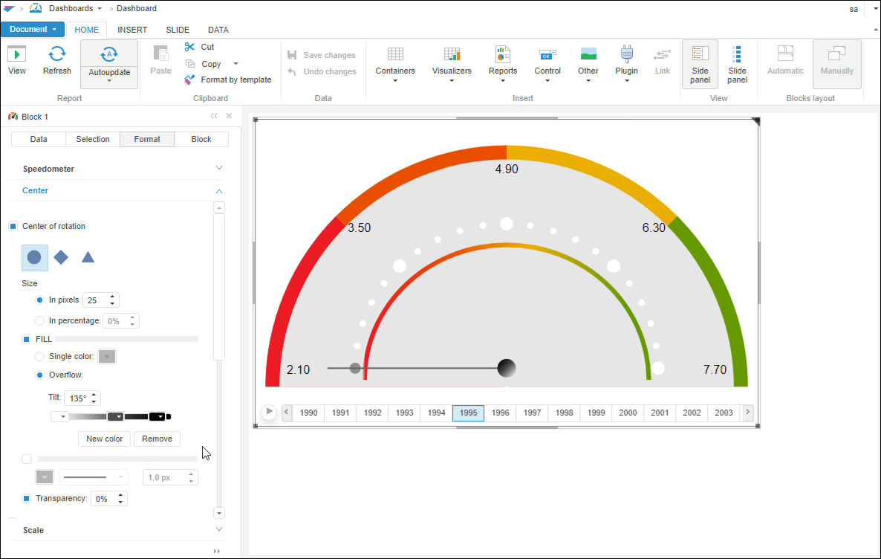Viewport: 881px width, 559px height.
Task: Click the Cut scissors icon
Action: [x=189, y=47]
